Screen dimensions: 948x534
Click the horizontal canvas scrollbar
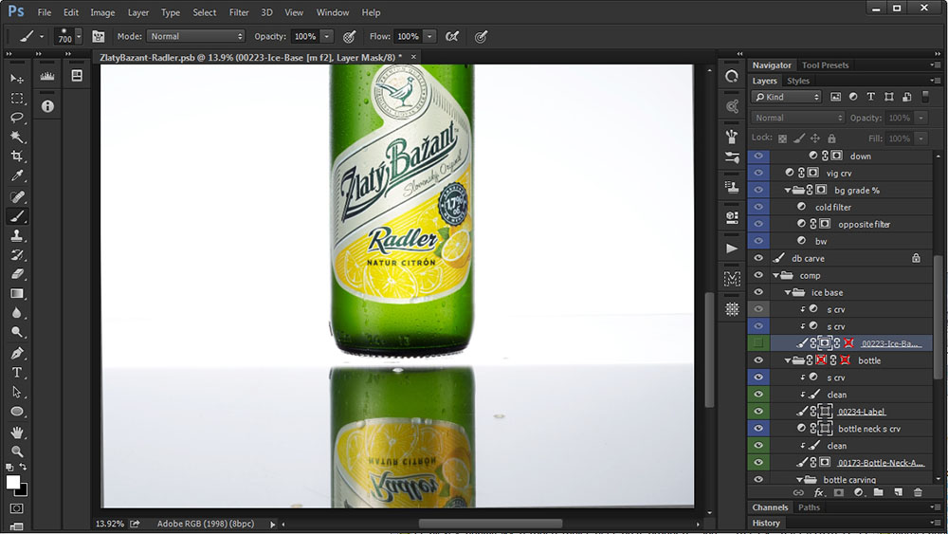(x=490, y=524)
